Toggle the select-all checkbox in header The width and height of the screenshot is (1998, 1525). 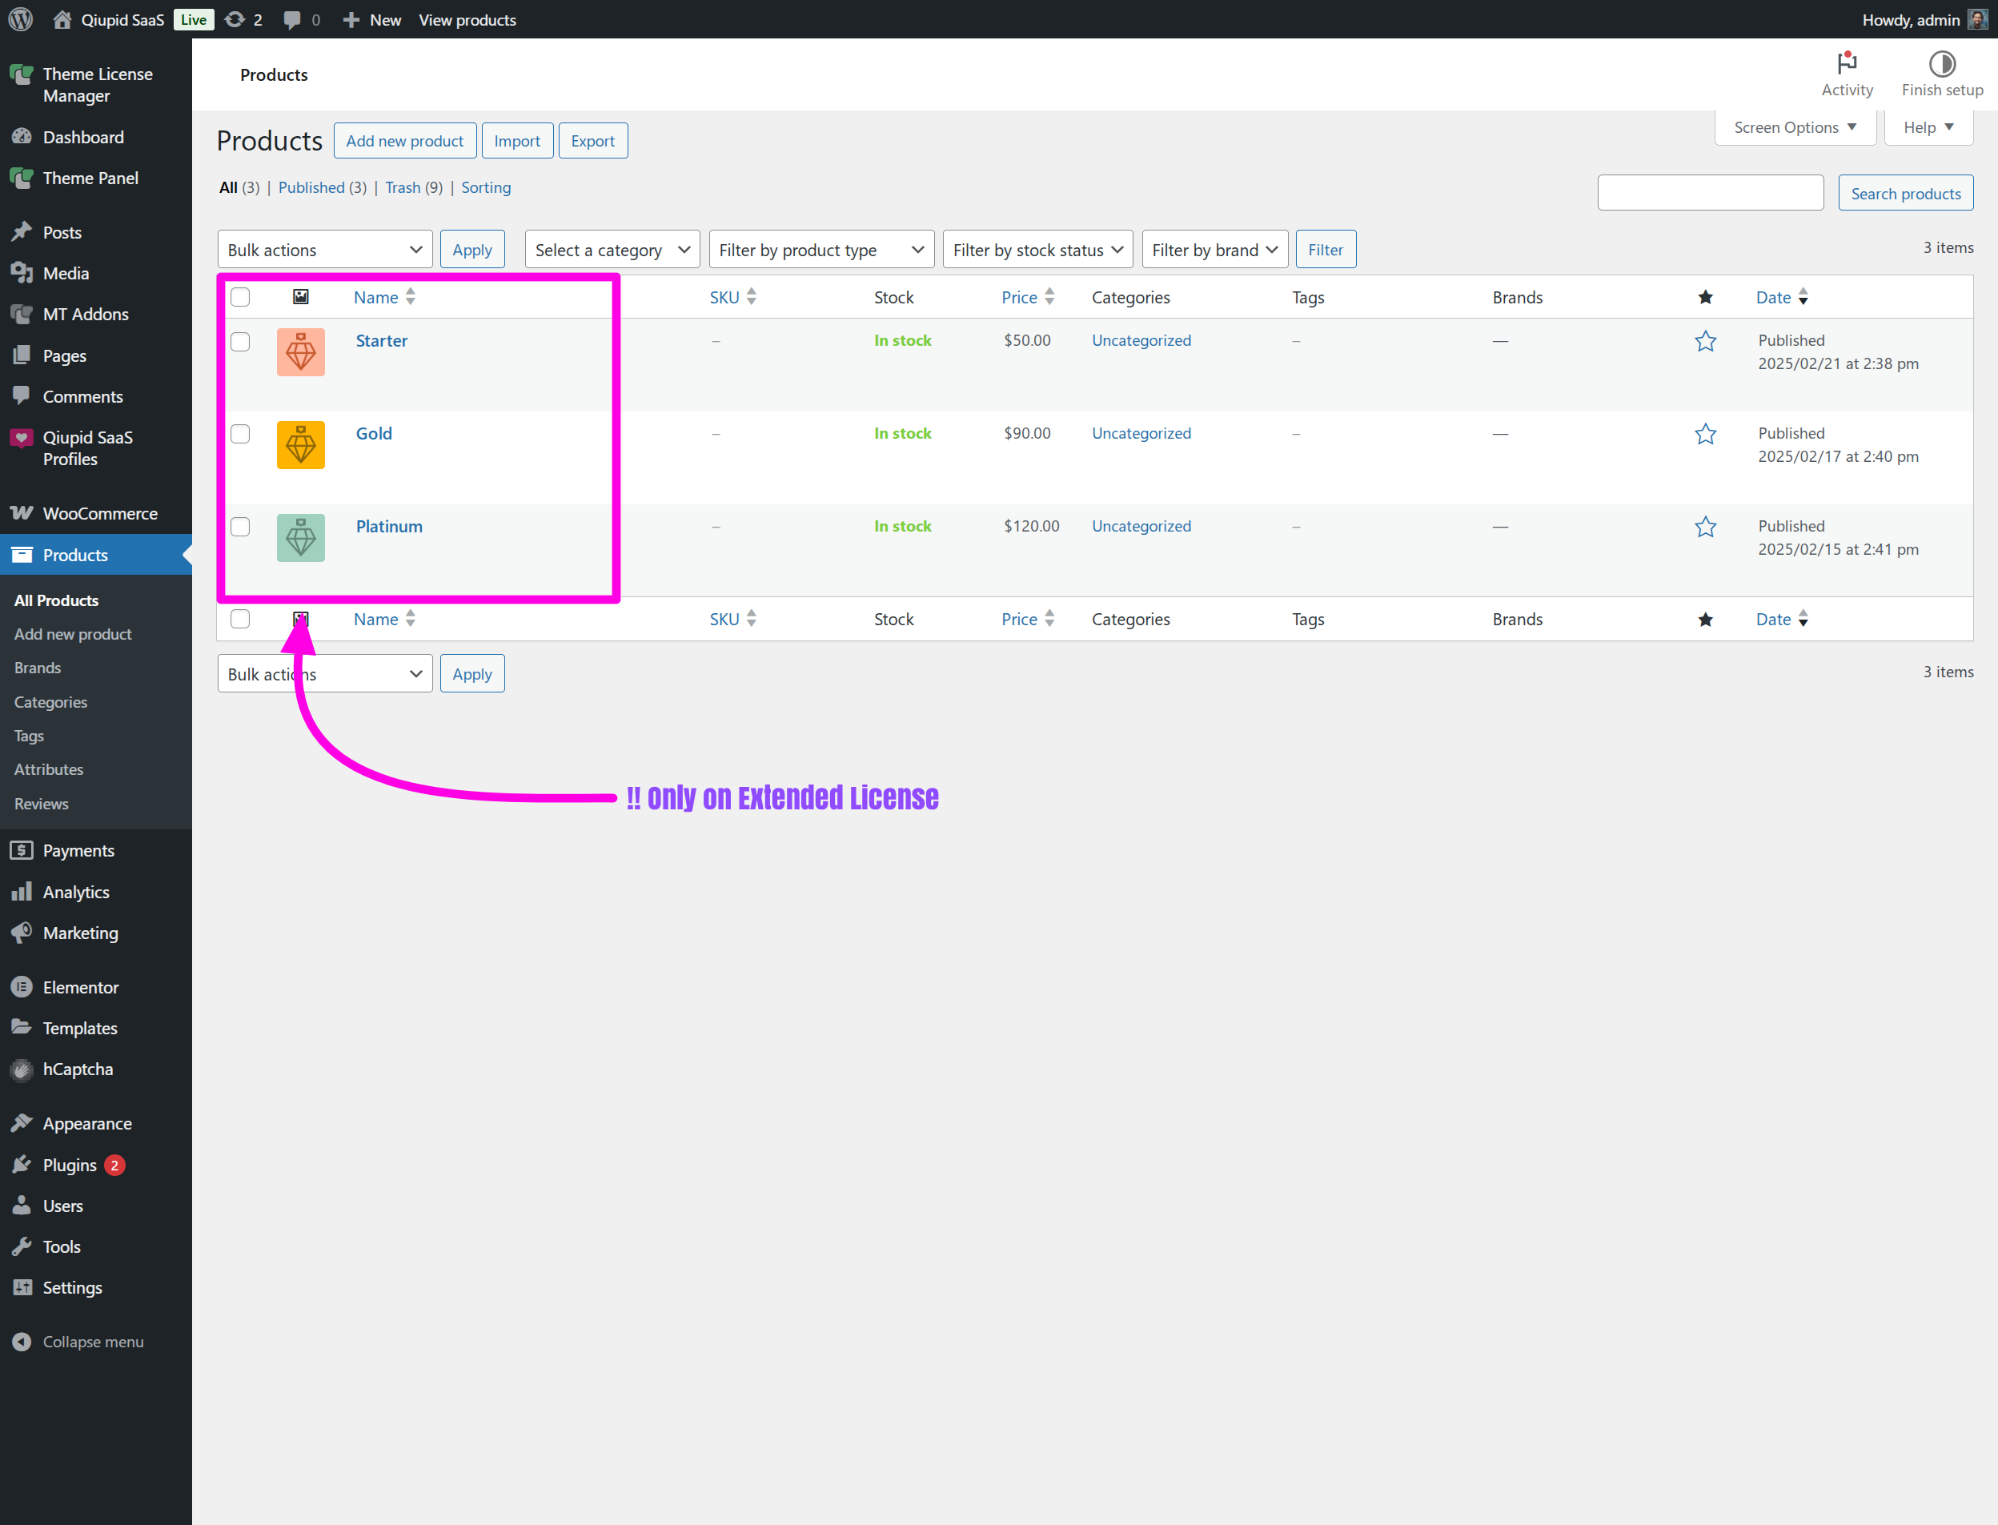coord(239,297)
